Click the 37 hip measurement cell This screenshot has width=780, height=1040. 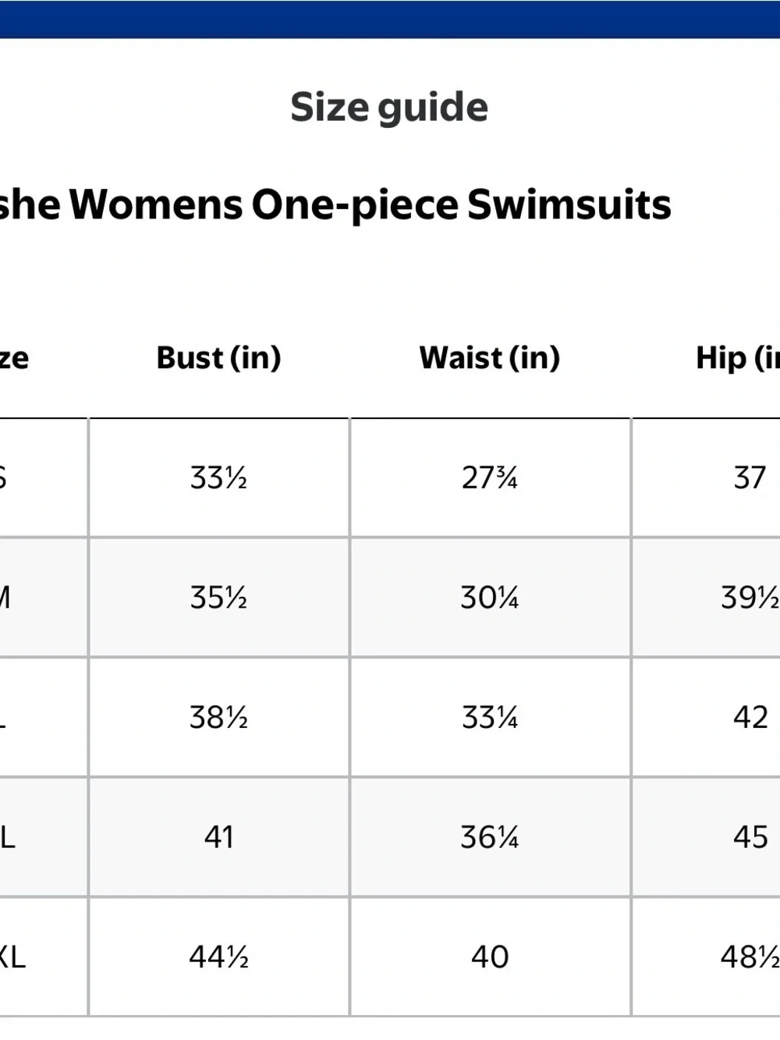pyautogui.click(x=707, y=477)
